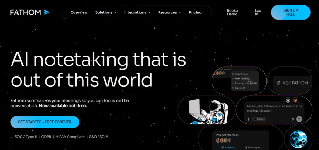This screenshot has height=150, width=319.
Task: Click the plus icon in chat box
Action: click(x=248, y=119)
